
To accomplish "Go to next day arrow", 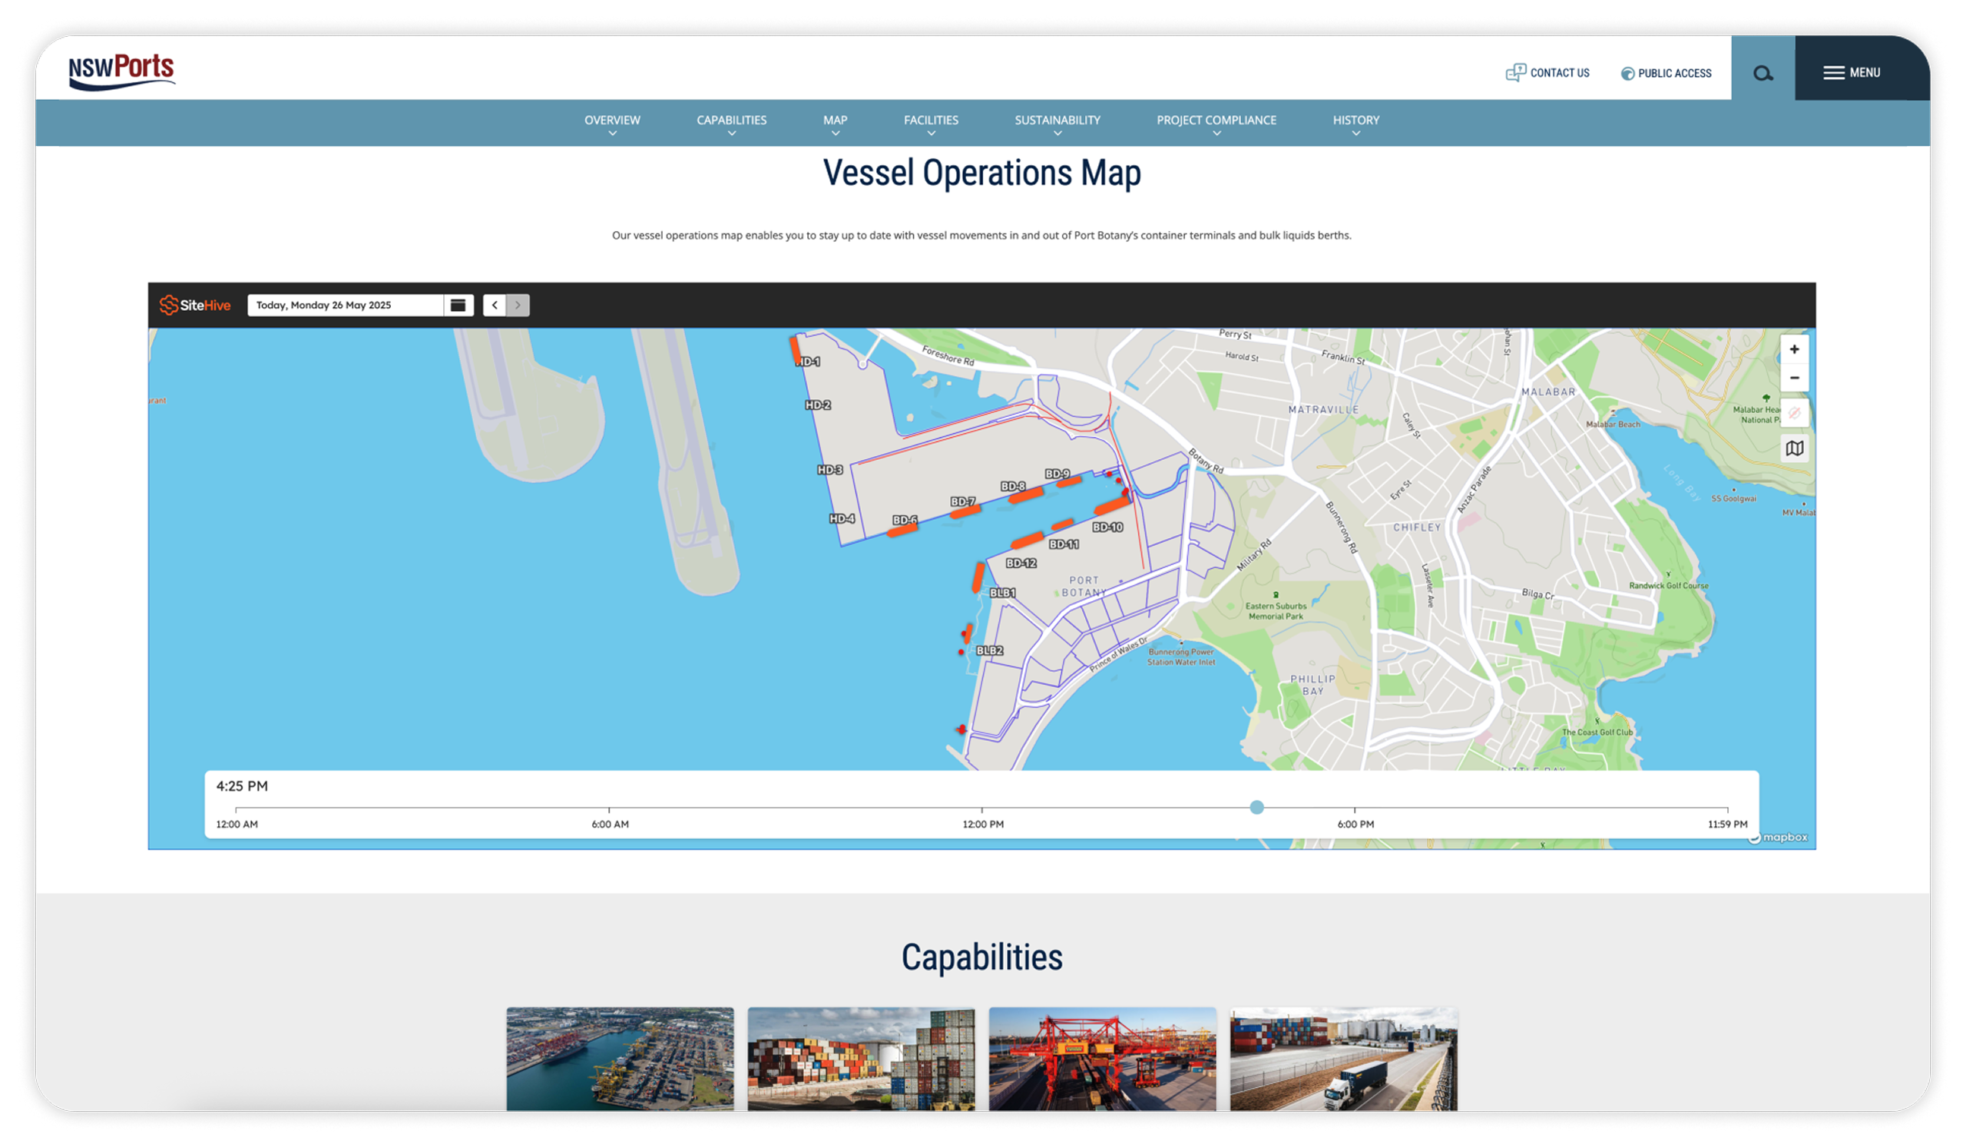I will click(x=518, y=305).
